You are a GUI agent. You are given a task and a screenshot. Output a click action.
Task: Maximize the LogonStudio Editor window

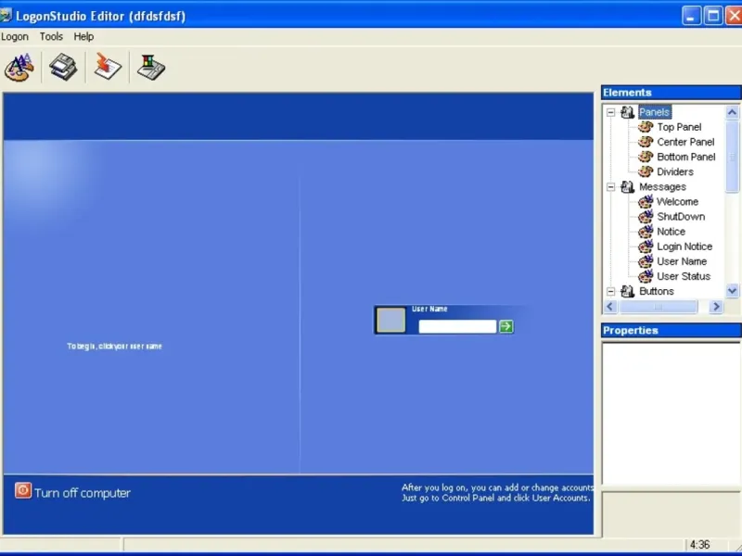coord(713,16)
